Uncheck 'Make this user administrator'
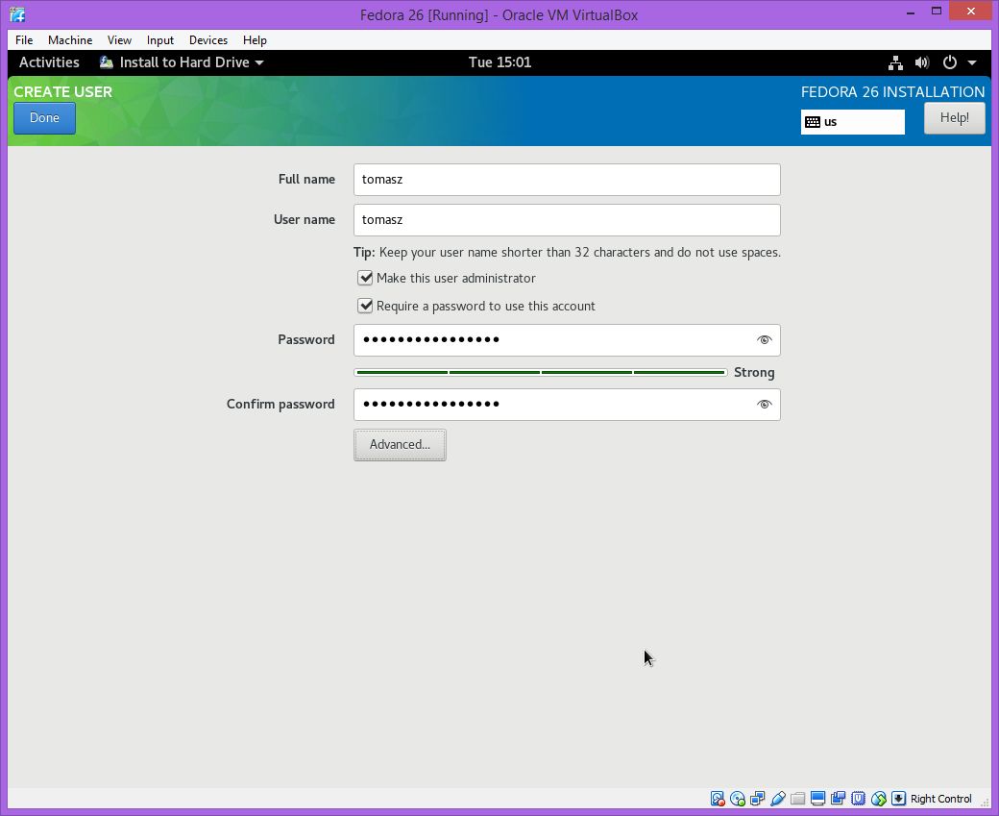999x816 pixels. point(365,278)
